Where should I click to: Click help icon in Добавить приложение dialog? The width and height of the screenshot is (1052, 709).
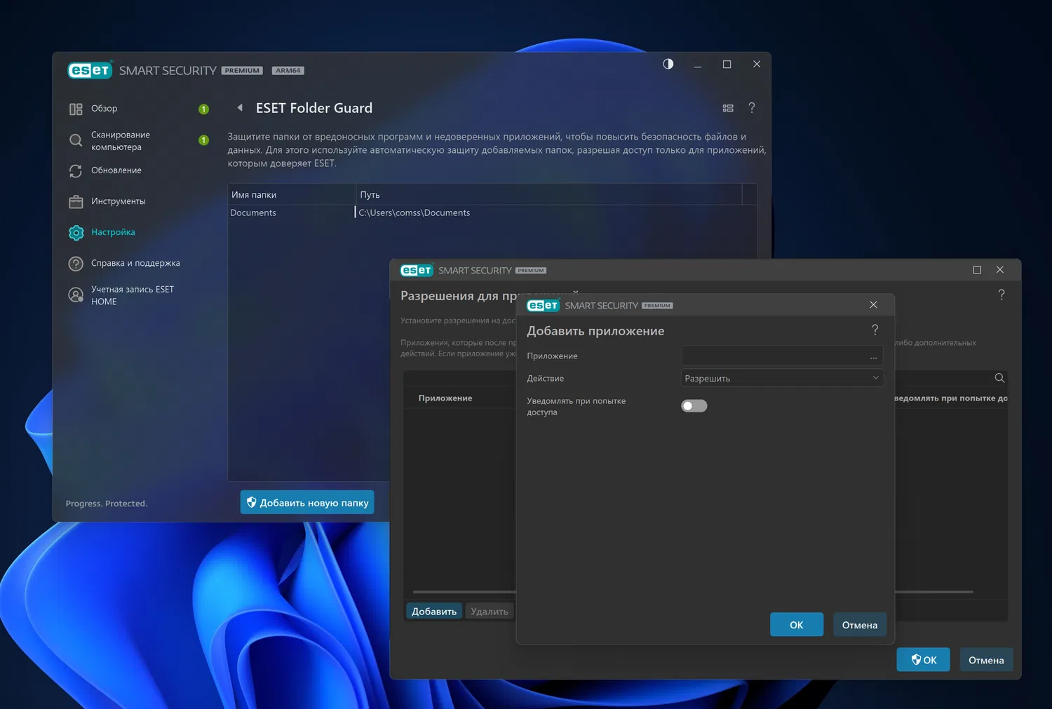(875, 330)
